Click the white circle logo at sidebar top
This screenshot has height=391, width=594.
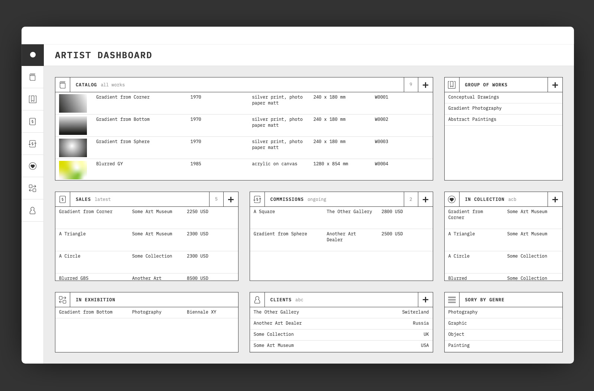point(33,55)
